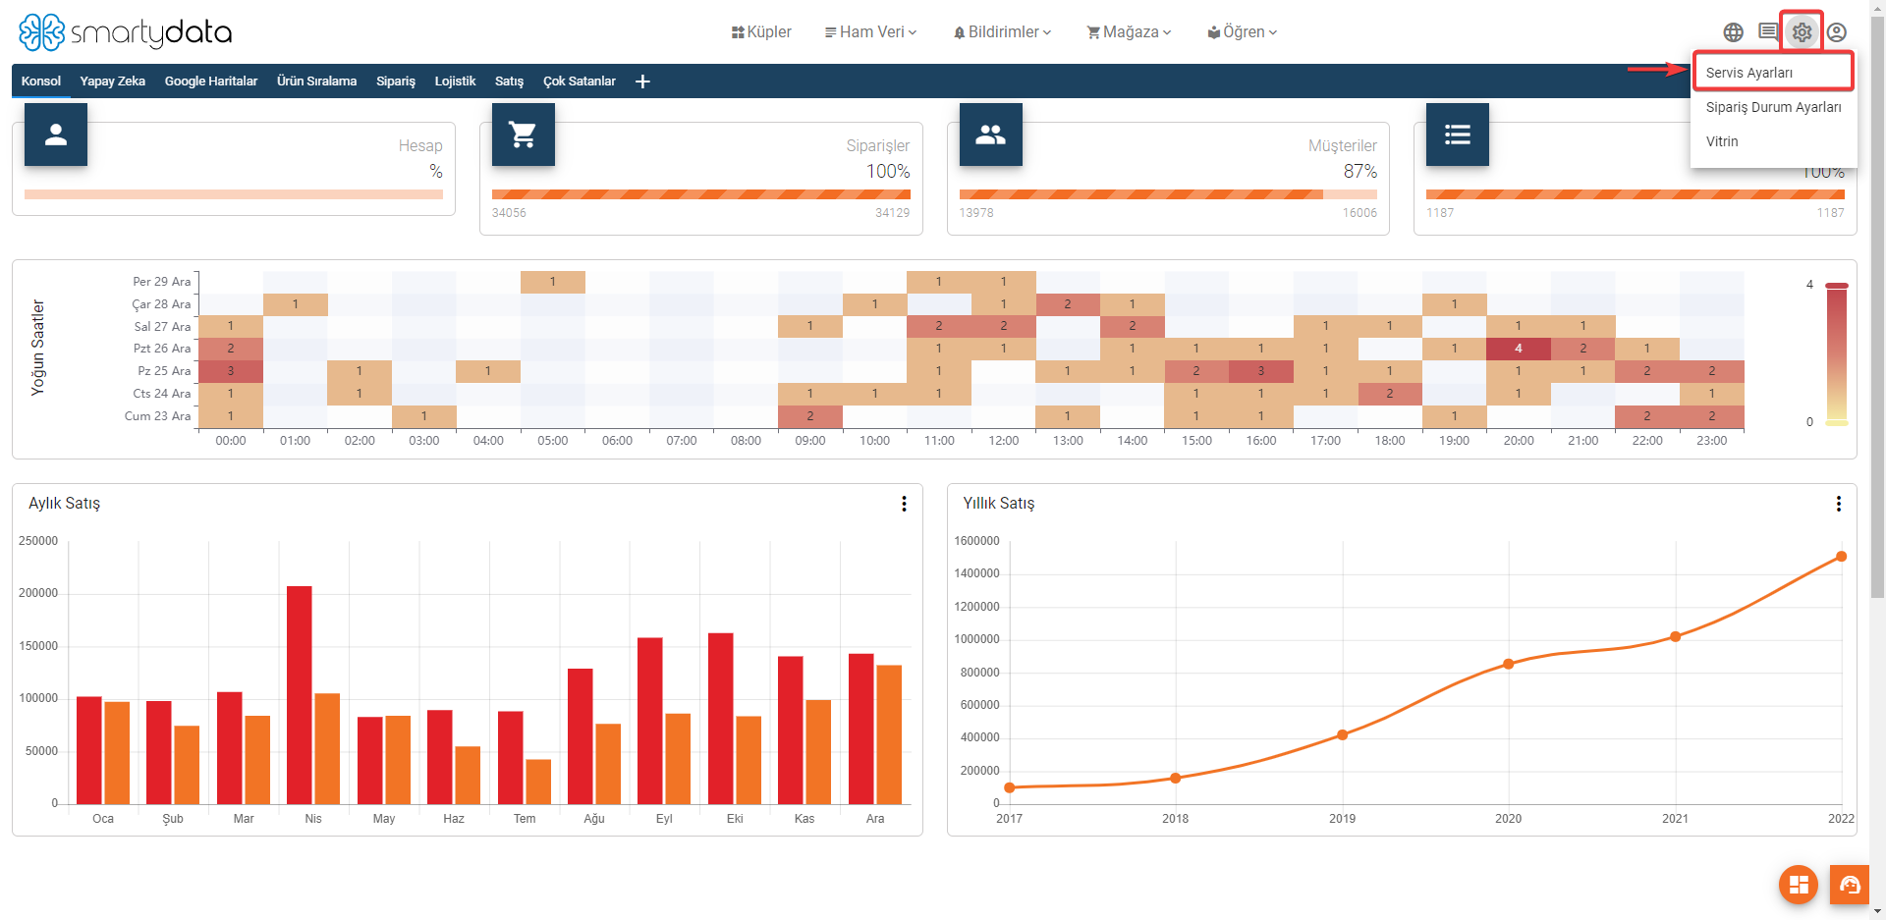The image size is (1886, 920).
Task: Click the 2022 data point in Yıllık Satış
Action: 1841,557
